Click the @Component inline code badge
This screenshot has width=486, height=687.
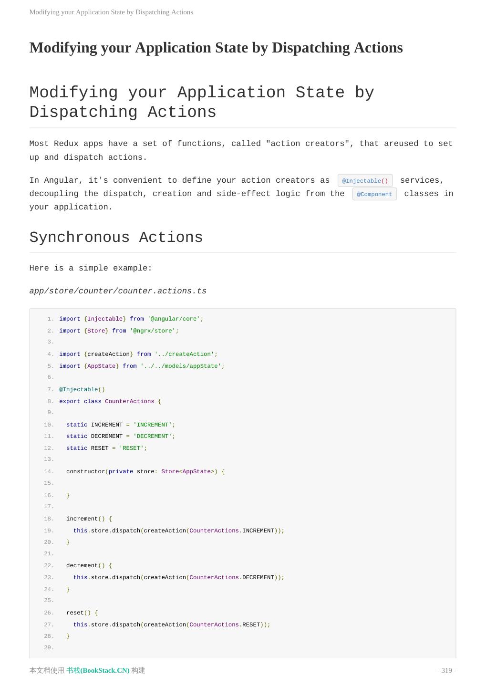coord(374,194)
